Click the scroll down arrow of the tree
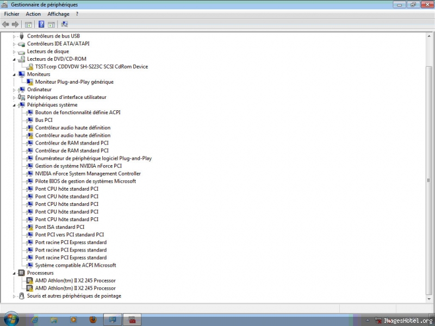This screenshot has width=435, height=326. 429,298
